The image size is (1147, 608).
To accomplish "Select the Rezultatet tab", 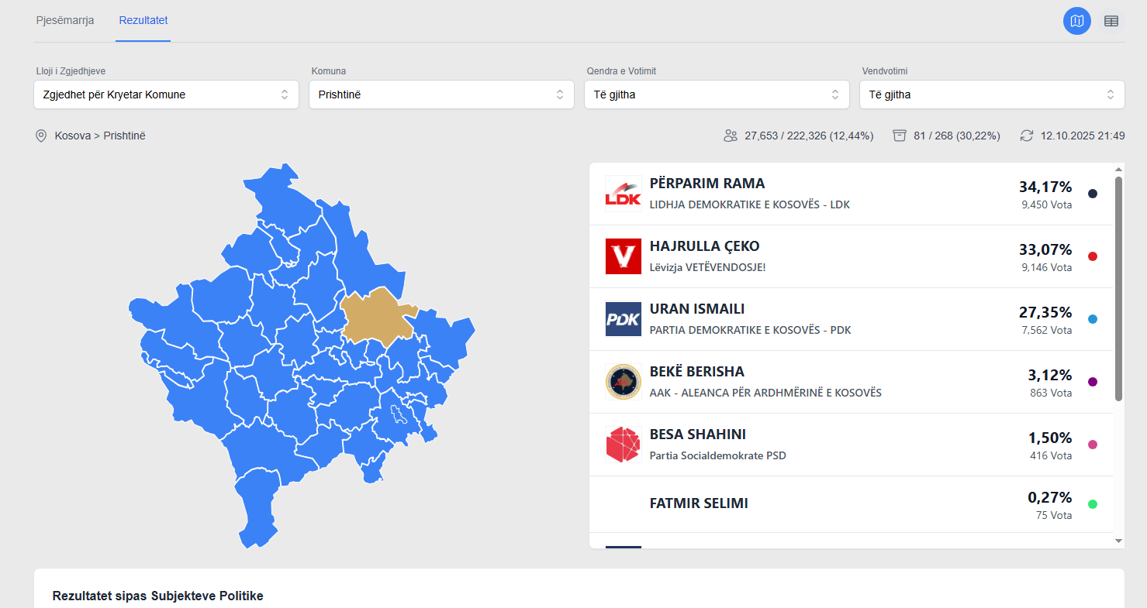I will pos(143,20).
